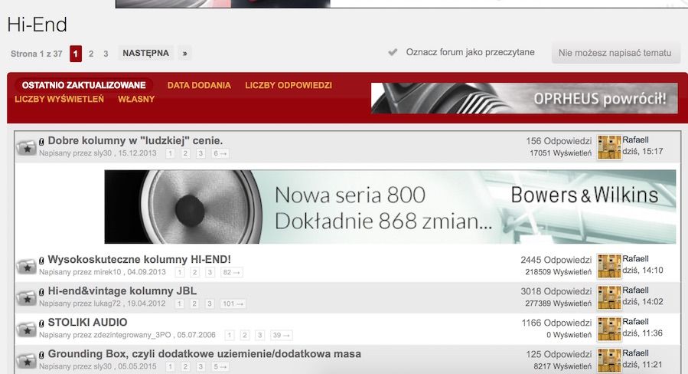Screen dimensions: 688x374
Task: Go to forum page 2
Action: pos(91,54)
